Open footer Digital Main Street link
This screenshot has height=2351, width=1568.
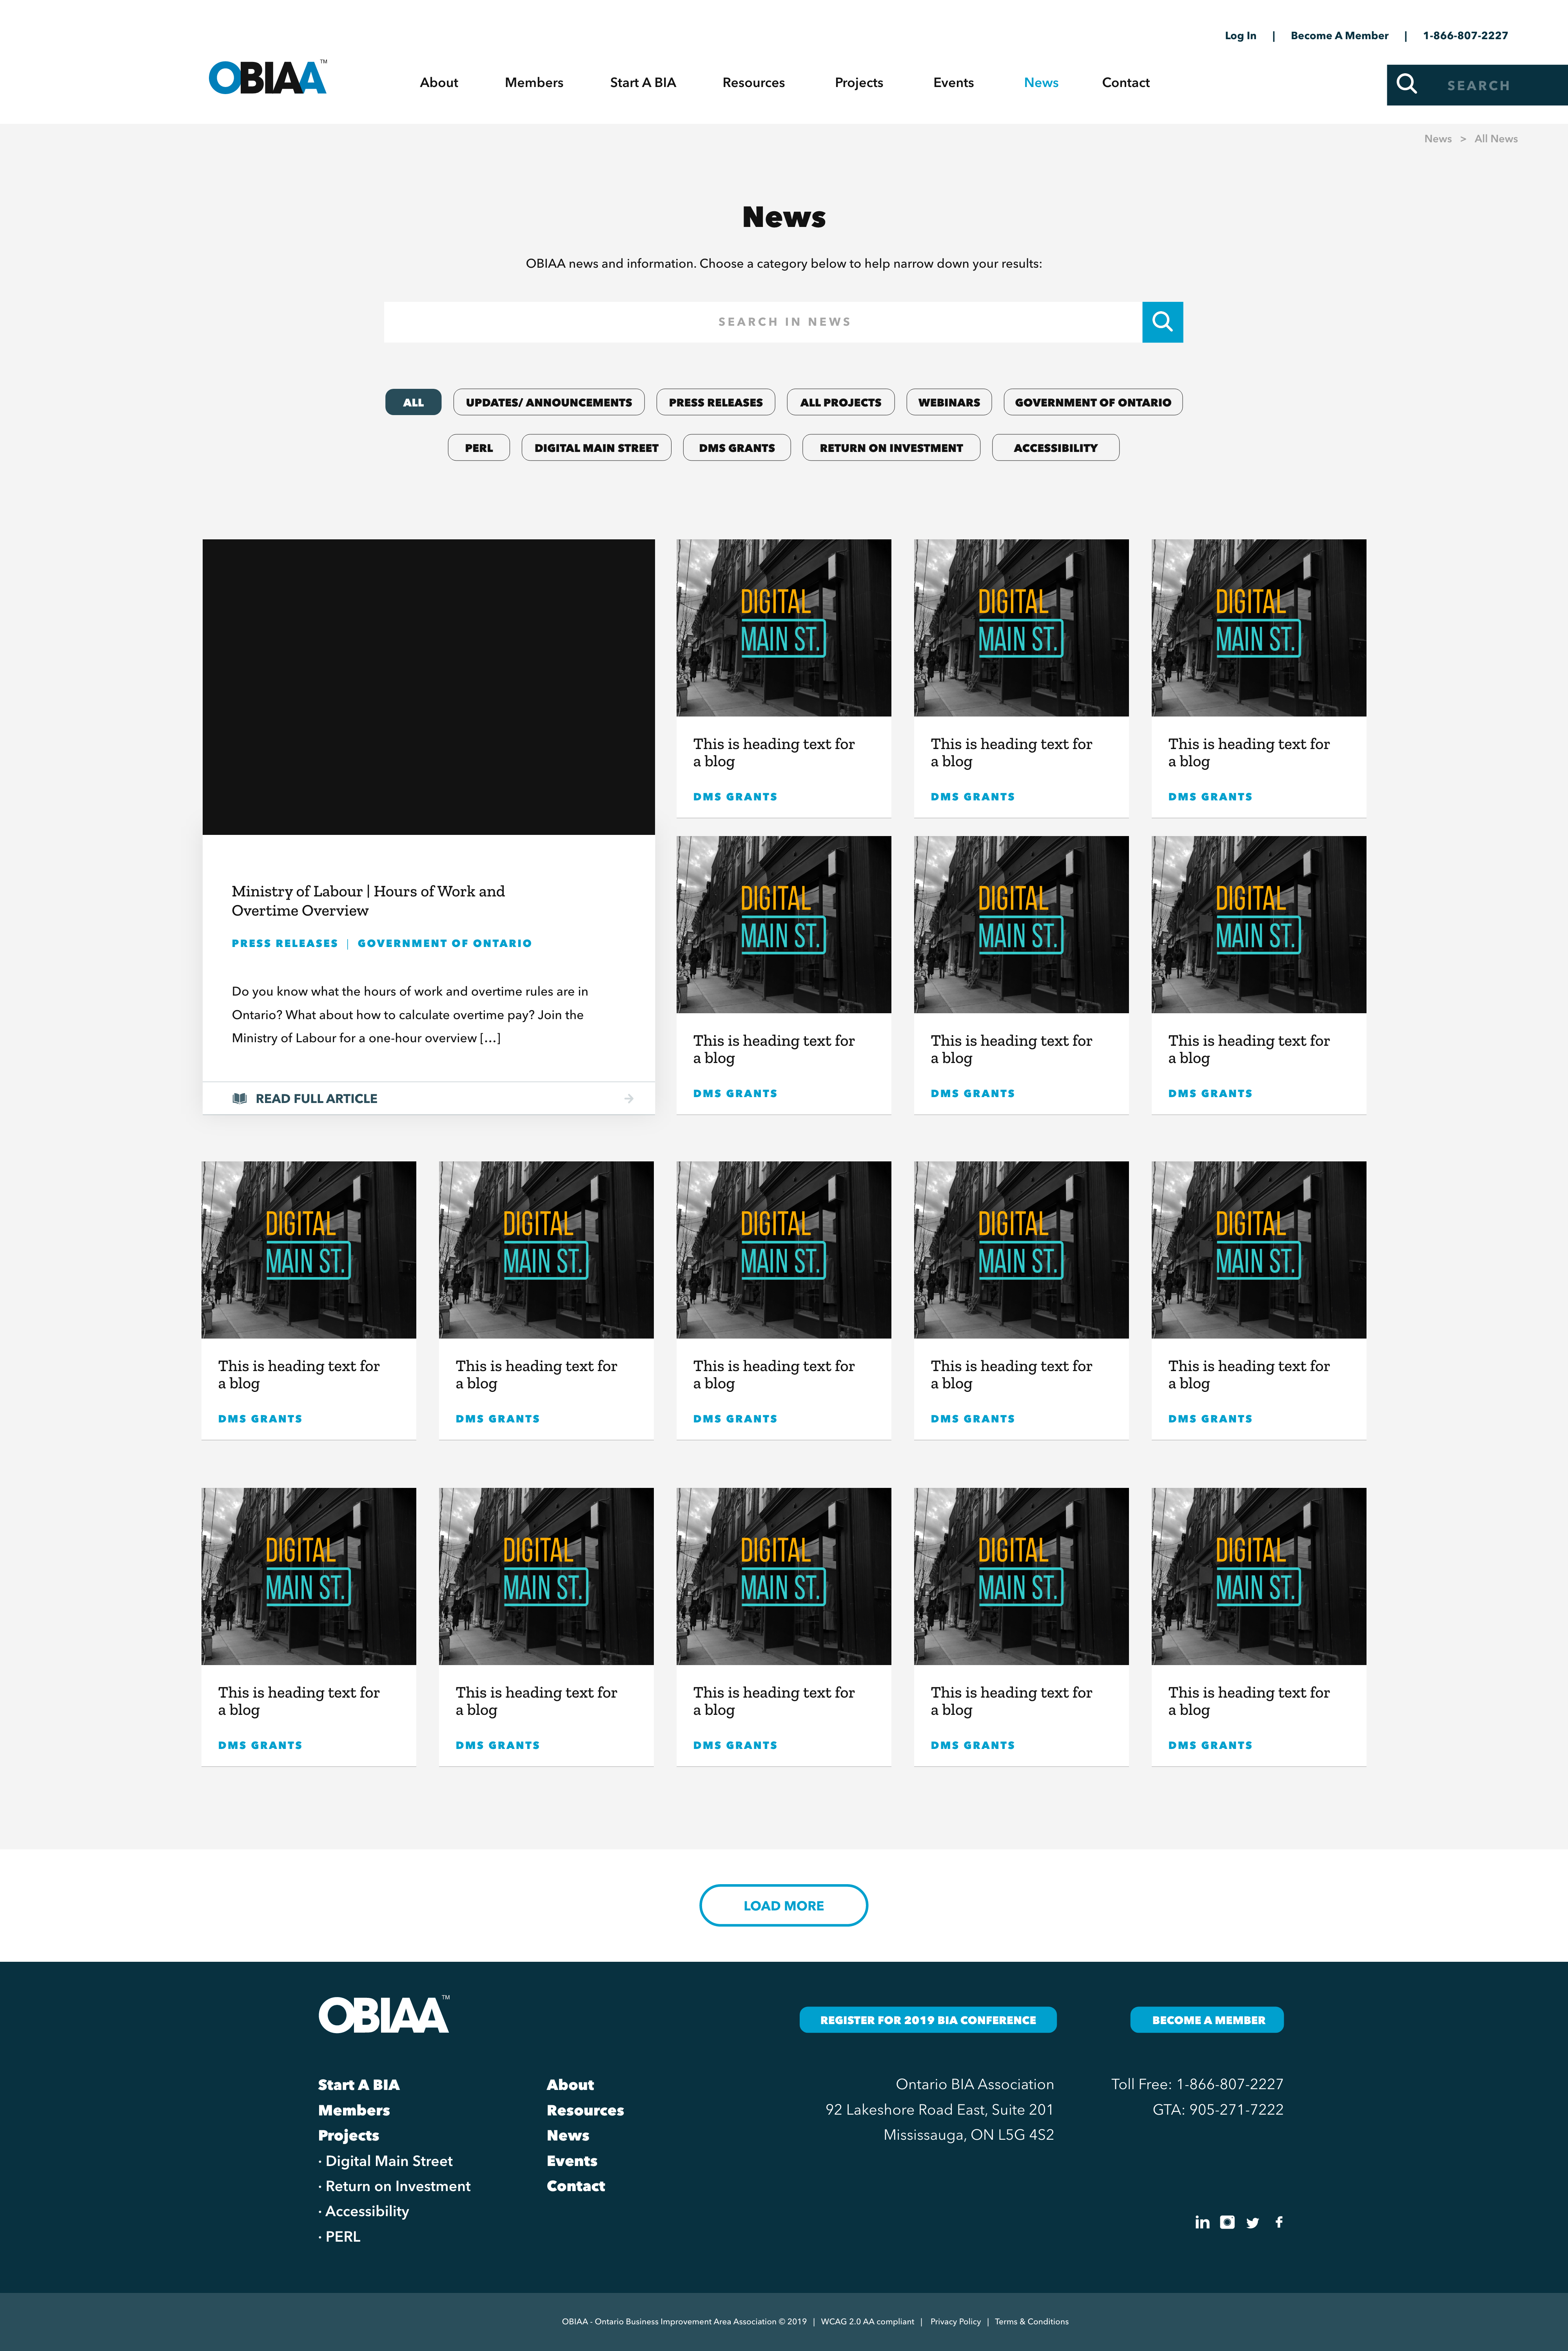386,2161
